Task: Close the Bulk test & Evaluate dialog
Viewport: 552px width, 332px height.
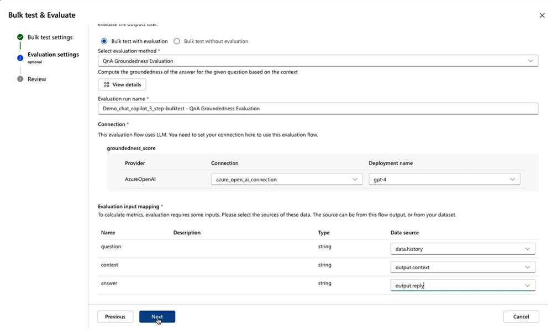Action: pyautogui.click(x=542, y=15)
